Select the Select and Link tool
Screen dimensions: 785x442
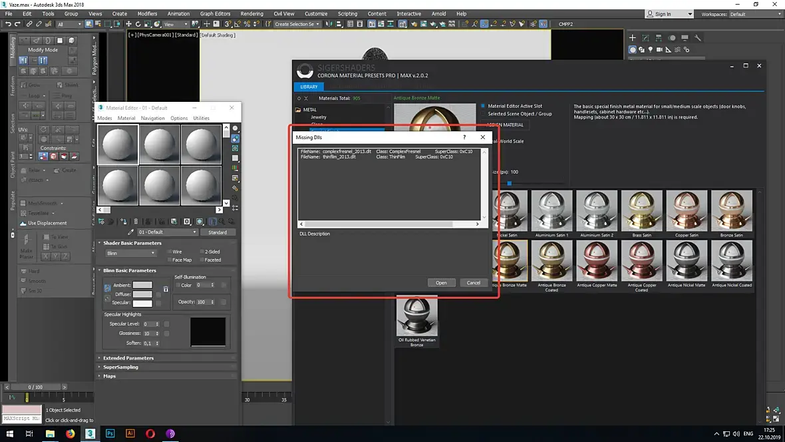click(29, 24)
